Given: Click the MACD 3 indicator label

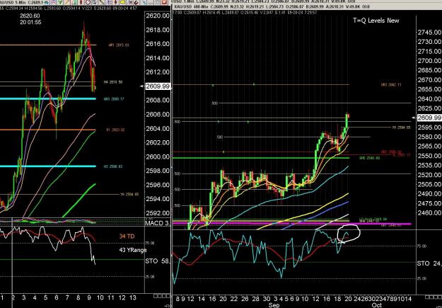Looking at the screenshot, I should click(x=158, y=223).
